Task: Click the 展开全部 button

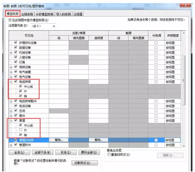Action: 89,152
